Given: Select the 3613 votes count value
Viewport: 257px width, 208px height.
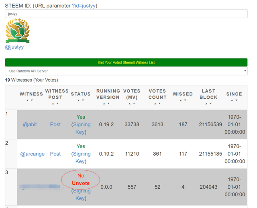Looking at the screenshot, I should tap(157, 124).
